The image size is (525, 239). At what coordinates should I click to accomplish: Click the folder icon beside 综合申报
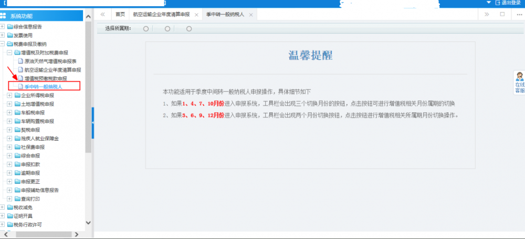18,156
